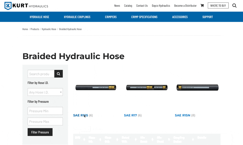Go to Products in the breadcrumb
This screenshot has width=243, height=145.
click(35, 29)
